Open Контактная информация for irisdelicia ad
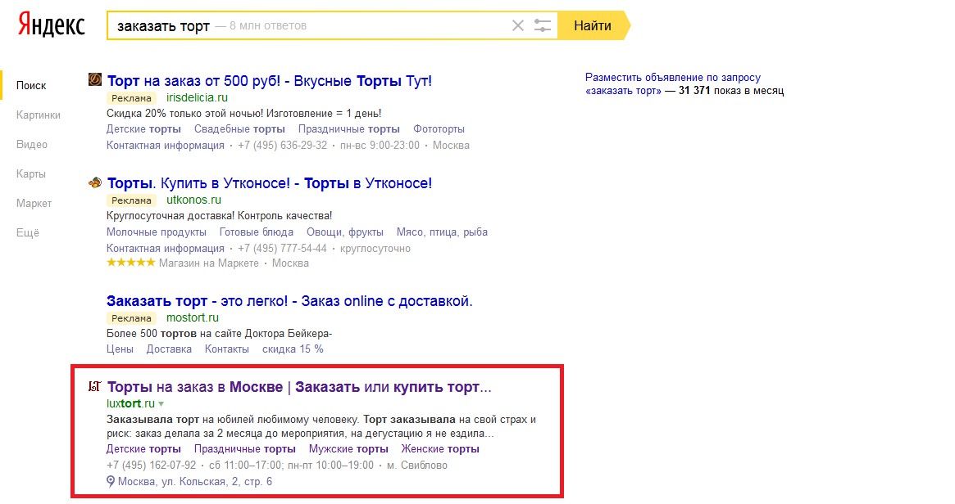The height and width of the screenshot is (504, 955). point(166,146)
